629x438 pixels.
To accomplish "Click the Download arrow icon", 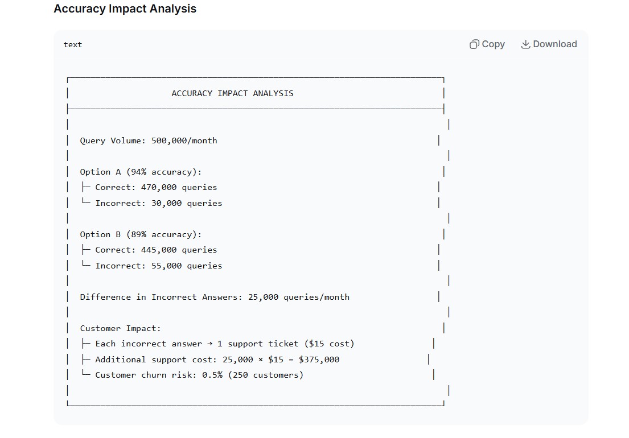I will [x=525, y=44].
